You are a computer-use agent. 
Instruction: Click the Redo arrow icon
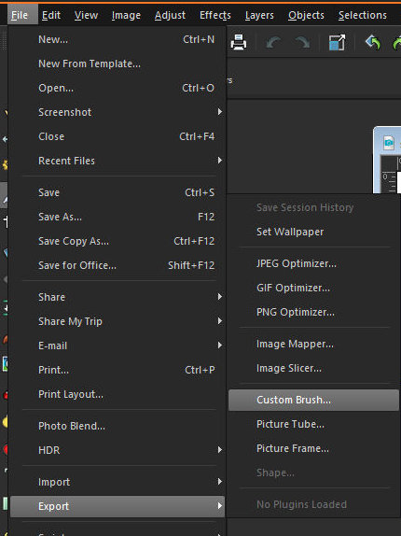(x=302, y=43)
